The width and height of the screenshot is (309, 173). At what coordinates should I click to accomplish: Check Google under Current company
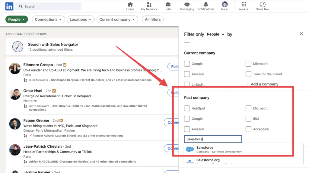(x=187, y=64)
